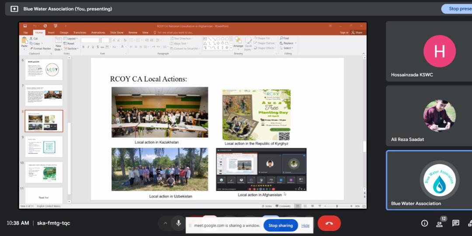472x236 pixels.
Task: Click the Hide link in sharing bar
Action: [x=305, y=226]
